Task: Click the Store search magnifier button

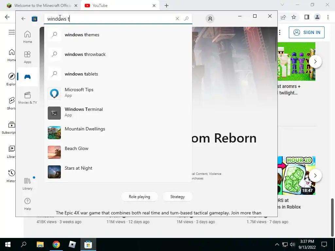Action: click(x=186, y=19)
